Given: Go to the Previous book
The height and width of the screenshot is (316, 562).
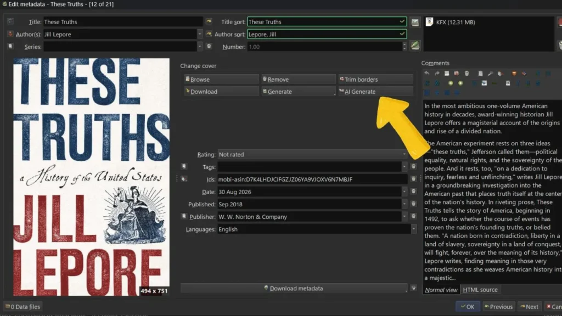Looking at the screenshot, I should tap(498, 306).
